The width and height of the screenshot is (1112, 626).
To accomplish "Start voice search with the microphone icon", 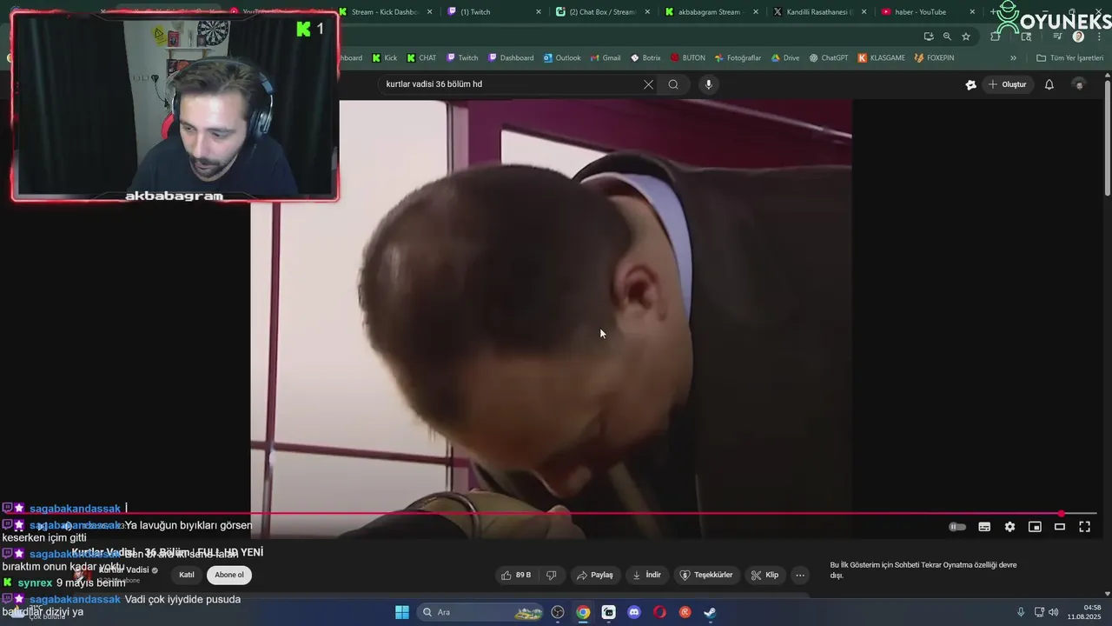I will click(709, 84).
